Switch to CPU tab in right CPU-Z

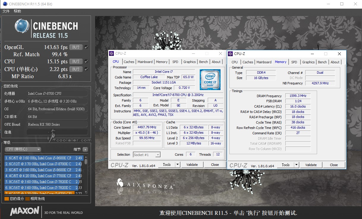tap(235, 62)
